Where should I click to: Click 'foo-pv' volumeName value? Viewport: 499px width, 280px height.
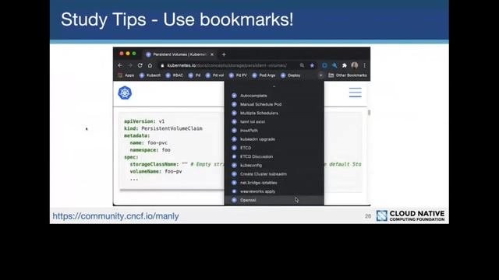(x=173, y=171)
